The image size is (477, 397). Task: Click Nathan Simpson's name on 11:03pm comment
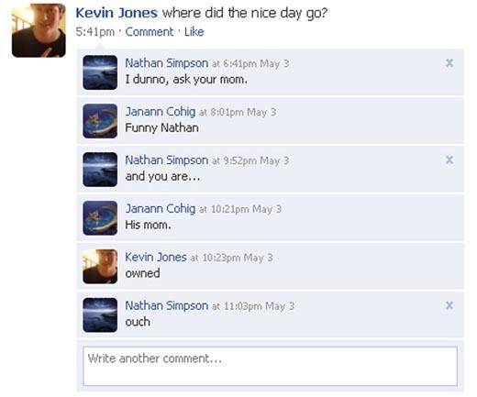click(167, 305)
